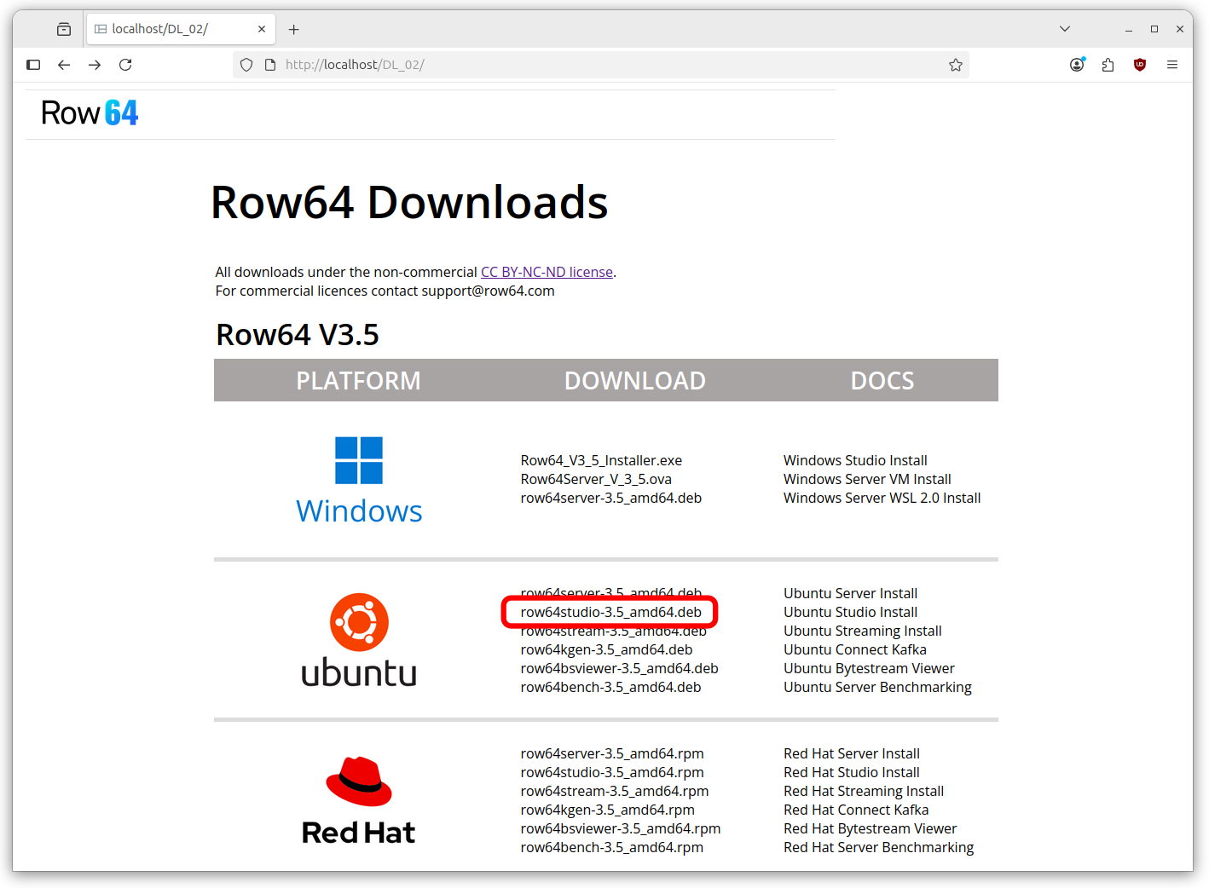
Task: Go forward to the next page
Action: click(x=95, y=65)
